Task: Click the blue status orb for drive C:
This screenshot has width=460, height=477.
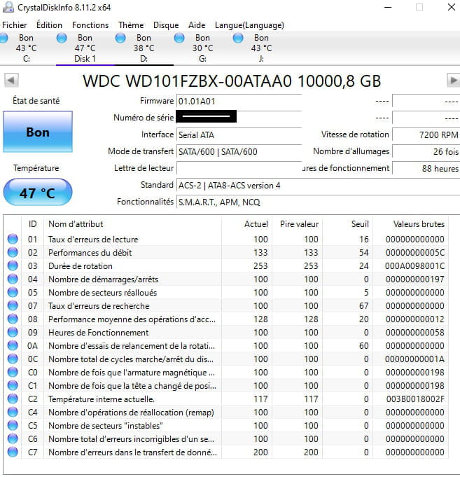Action: [3, 38]
